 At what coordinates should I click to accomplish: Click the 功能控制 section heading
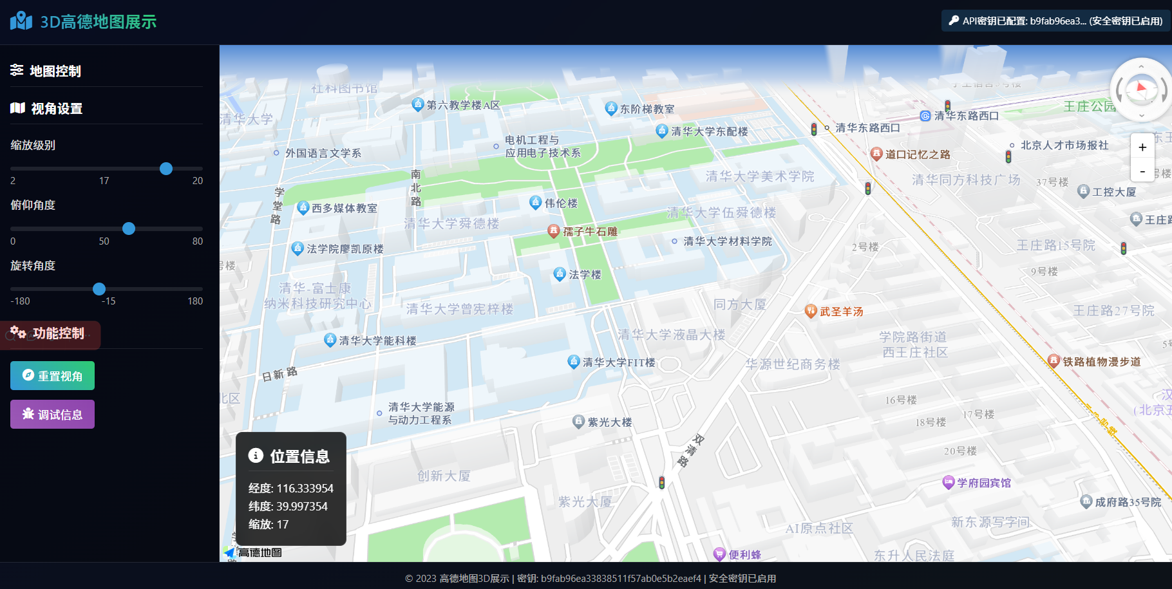point(59,333)
